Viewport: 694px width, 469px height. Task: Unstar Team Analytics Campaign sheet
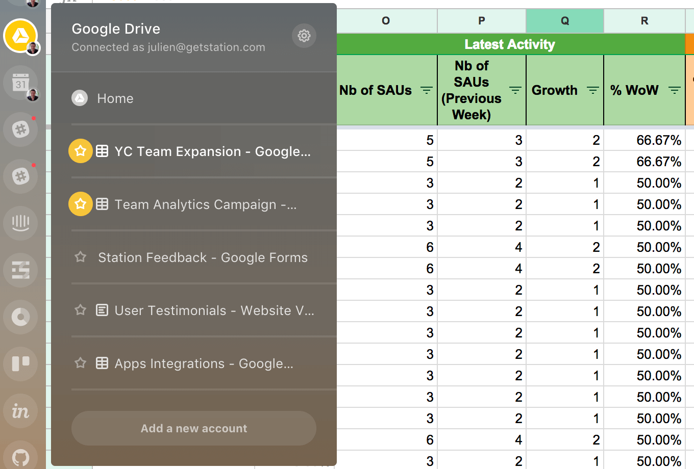(x=81, y=204)
